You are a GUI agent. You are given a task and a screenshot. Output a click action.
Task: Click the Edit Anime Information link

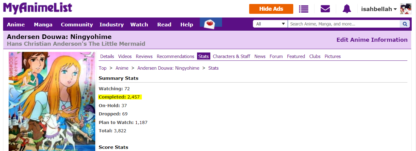pyautogui.click(x=372, y=40)
